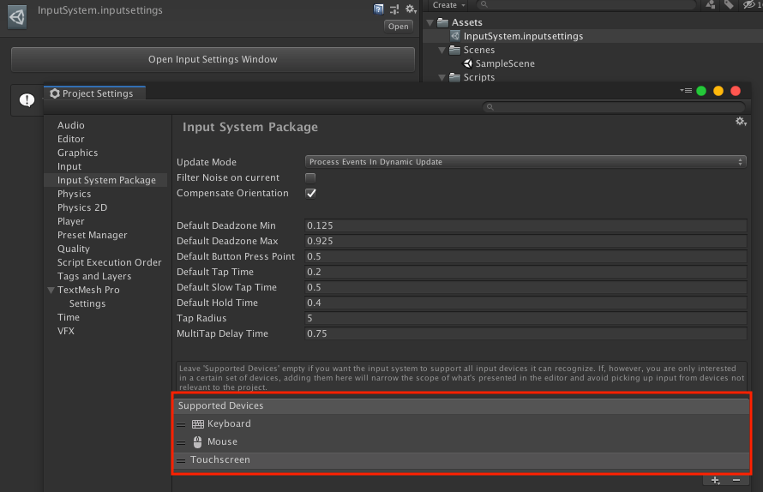Grab the Keyboard row reorder handle
Image resolution: width=763 pixels, height=492 pixels.
pos(181,424)
